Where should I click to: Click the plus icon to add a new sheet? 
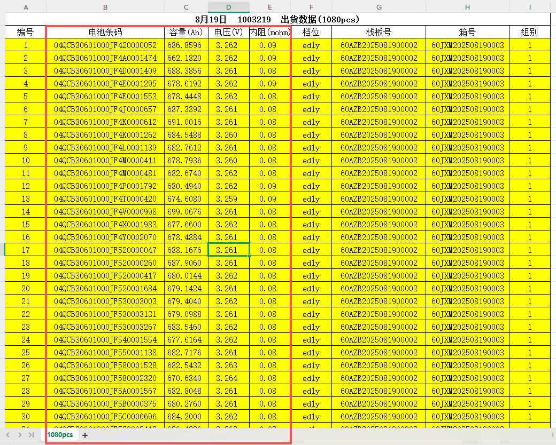point(84,435)
